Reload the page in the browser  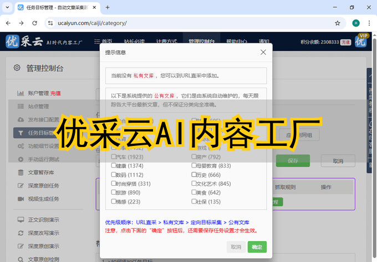(34, 23)
